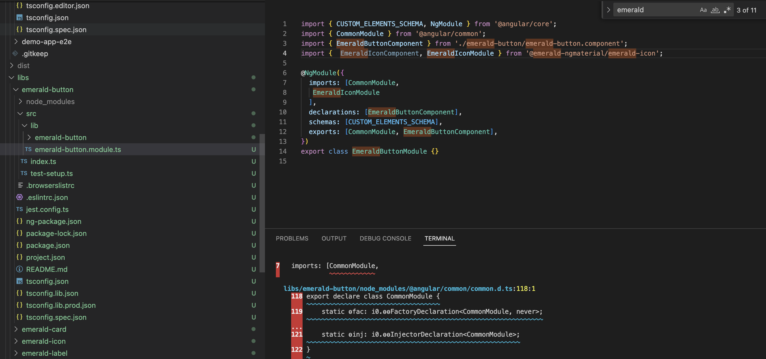
Task: Select the ESLint icon next to .eslintrc.json
Action: tap(19, 197)
